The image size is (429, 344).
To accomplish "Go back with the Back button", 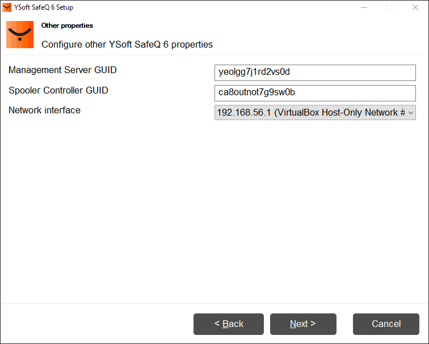I will point(229,324).
